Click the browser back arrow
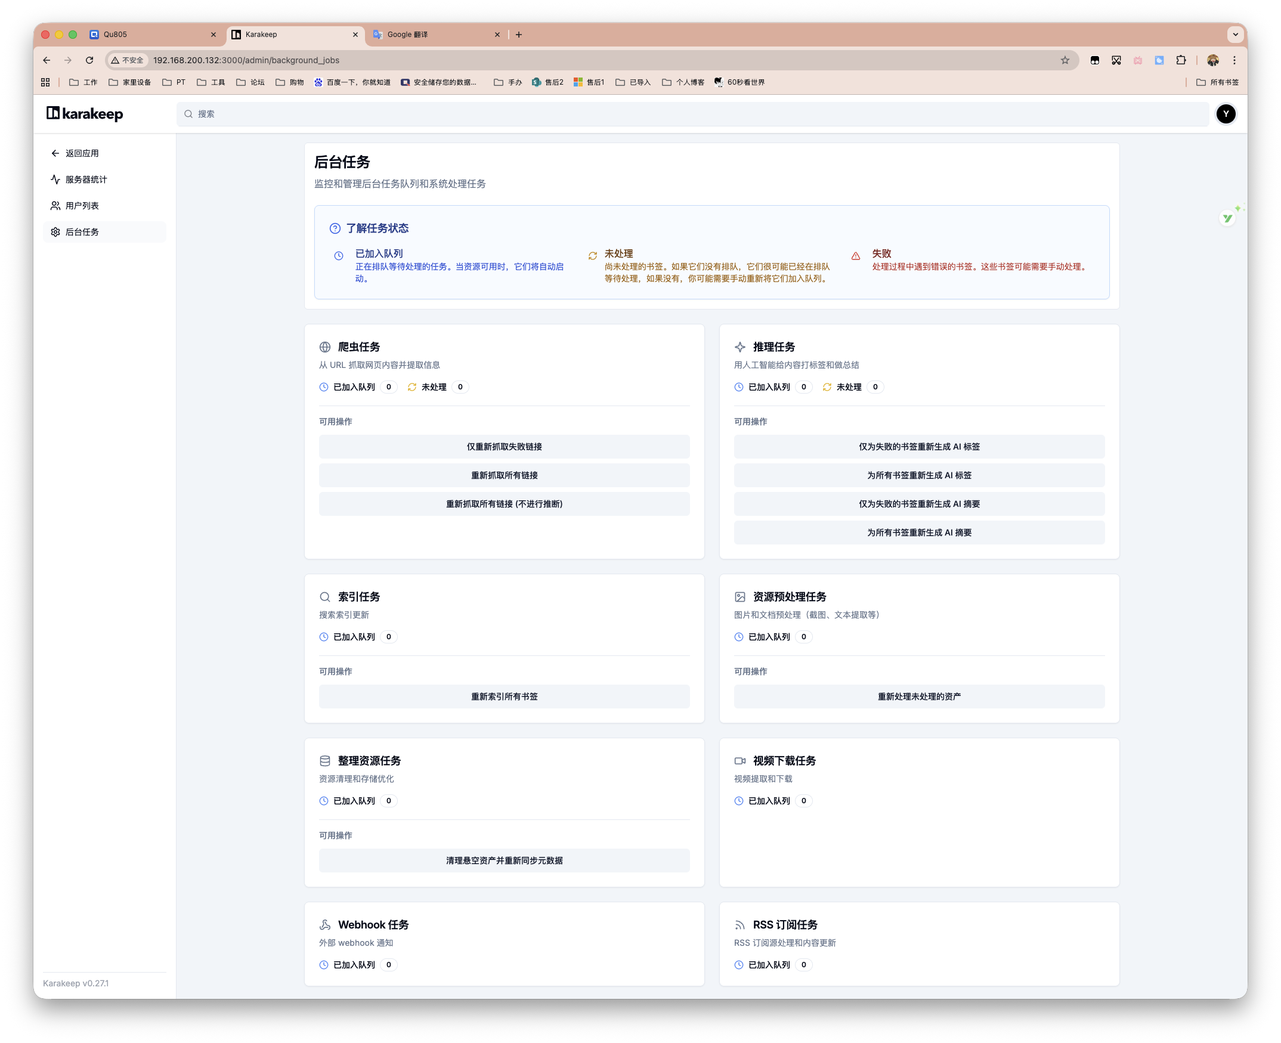This screenshot has width=1281, height=1043. click(x=47, y=60)
